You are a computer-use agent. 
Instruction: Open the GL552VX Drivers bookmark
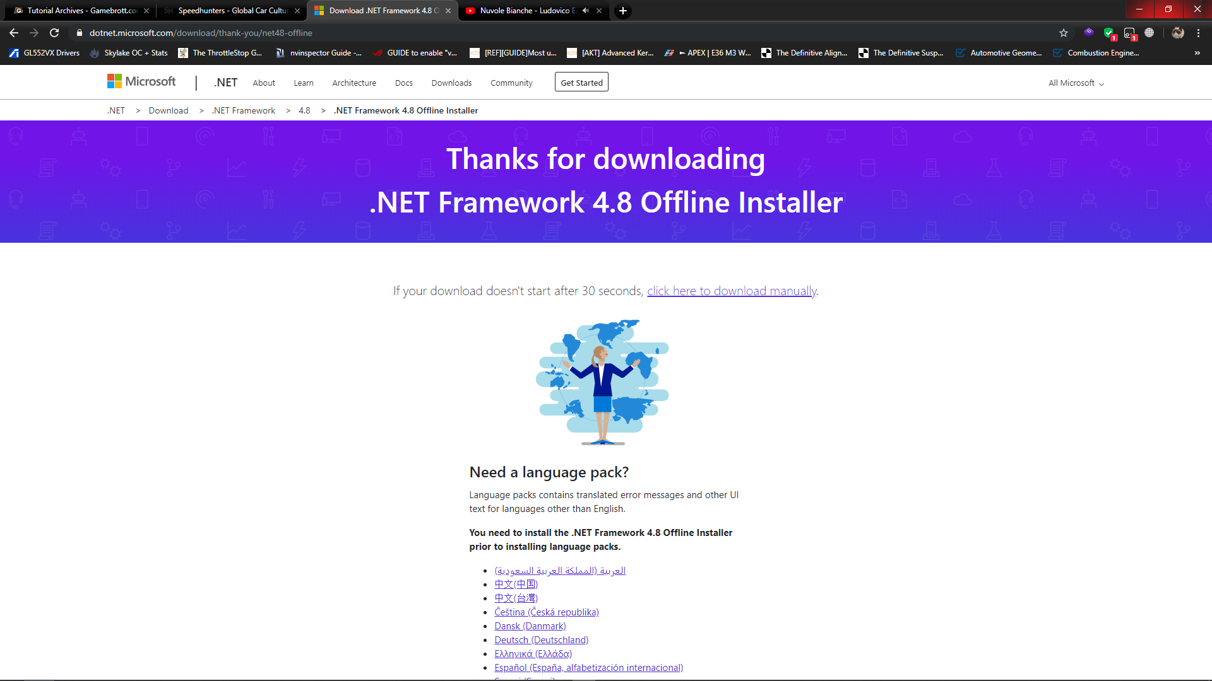coord(44,53)
